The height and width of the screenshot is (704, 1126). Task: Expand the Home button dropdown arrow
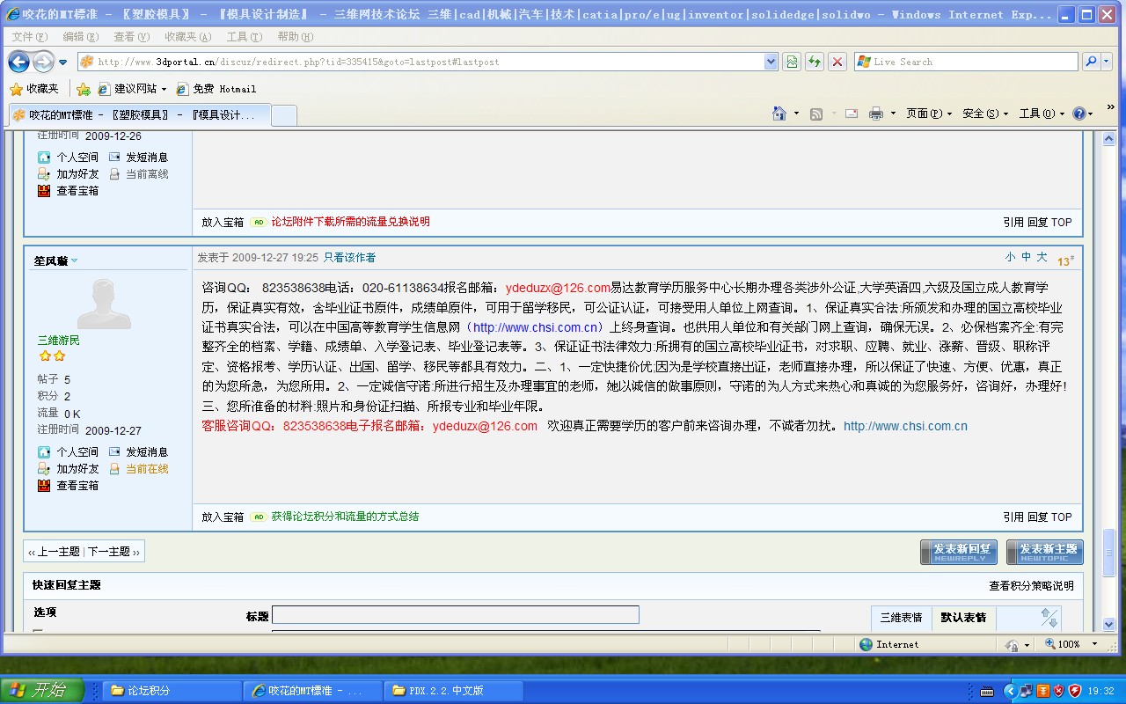[796, 114]
